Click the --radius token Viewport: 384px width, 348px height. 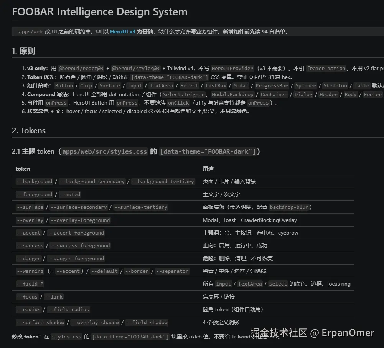point(29,310)
